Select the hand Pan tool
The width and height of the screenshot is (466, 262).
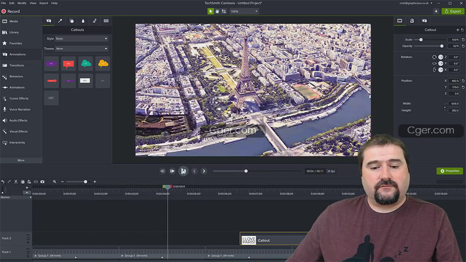point(217,11)
